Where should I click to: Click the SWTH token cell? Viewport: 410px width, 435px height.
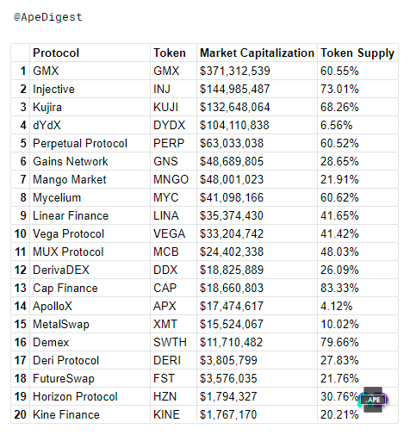click(173, 342)
